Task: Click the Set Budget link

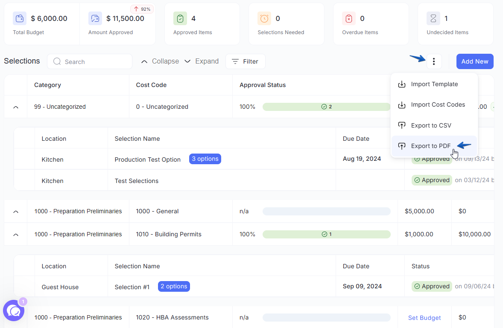Action: click(x=424, y=318)
